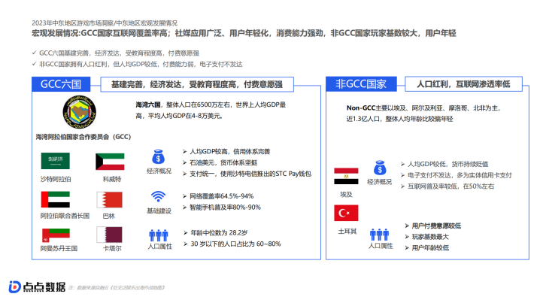Viewport: 534px width, 300px height.
Task: Click the GCC money bag 经济概况 icon
Action: pos(159,157)
